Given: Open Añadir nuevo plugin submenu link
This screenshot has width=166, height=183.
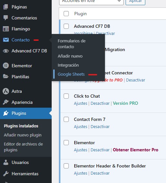Looking at the screenshot, I should coord(23,135).
